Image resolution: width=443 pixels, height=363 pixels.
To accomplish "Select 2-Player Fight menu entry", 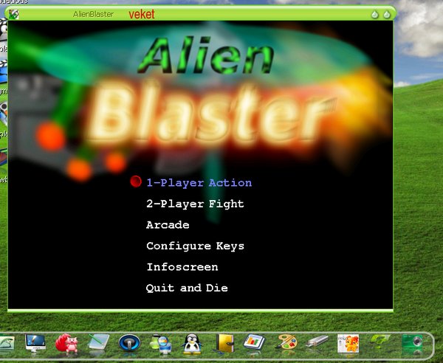I will tap(195, 204).
